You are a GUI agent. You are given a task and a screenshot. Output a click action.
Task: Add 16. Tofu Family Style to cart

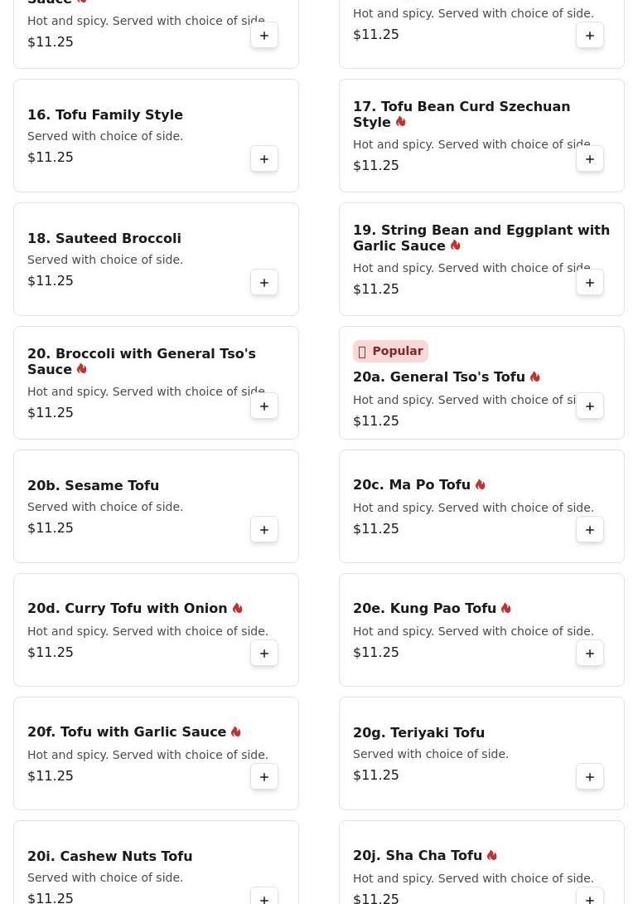point(264,159)
